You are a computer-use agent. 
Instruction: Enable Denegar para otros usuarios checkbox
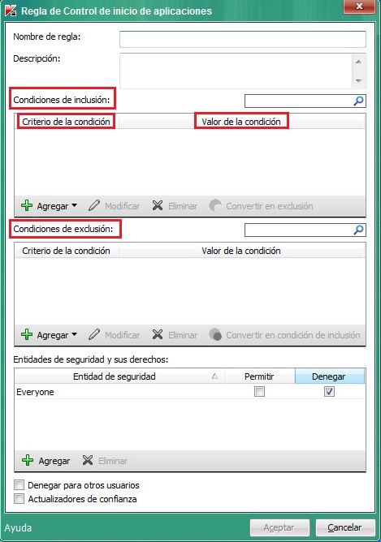pyautogui.click(x=19, y=485)
